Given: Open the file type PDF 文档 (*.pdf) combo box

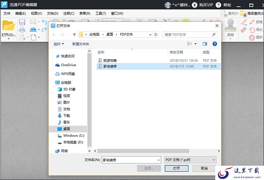Looking at the screenshot, I should pyautogui.click(x=190, y=160).
